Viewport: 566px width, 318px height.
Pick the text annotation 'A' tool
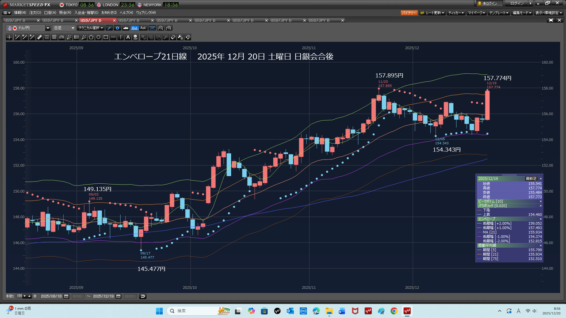pyautogui.click(x=128, y=37)
